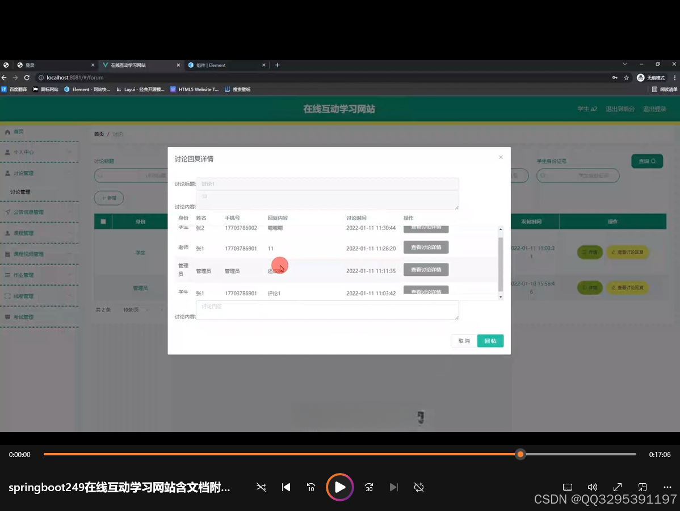Screen dimensions: 680x511
Task: Open the three-dot more options menu
Action: (668, 487)
